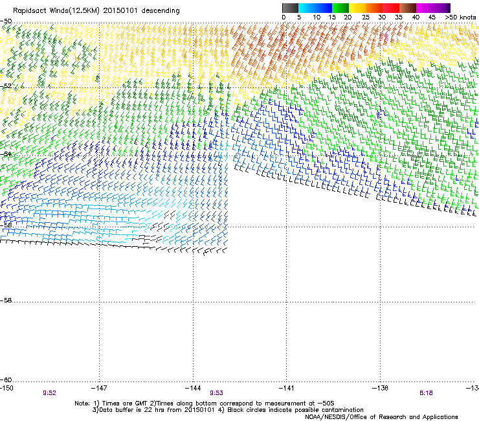Click the purple 45-50 knots legend color

441,8
